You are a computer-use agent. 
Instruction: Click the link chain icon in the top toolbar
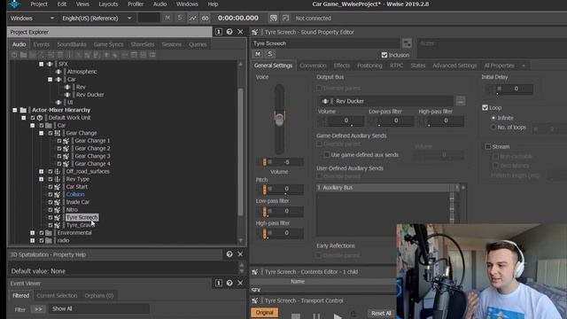pos(205,18)
